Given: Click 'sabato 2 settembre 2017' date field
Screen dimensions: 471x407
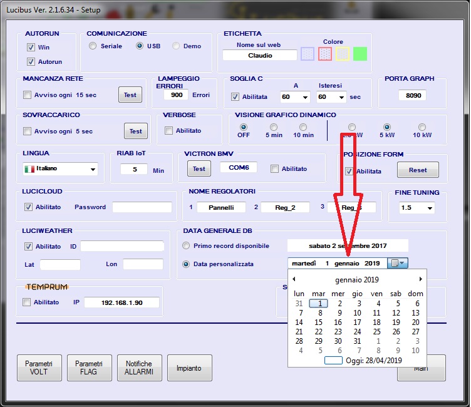Looking at the screenshot, I should (348, 245).
